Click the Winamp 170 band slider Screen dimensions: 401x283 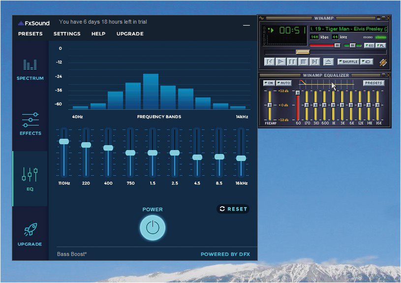click(x=307, y=105)
